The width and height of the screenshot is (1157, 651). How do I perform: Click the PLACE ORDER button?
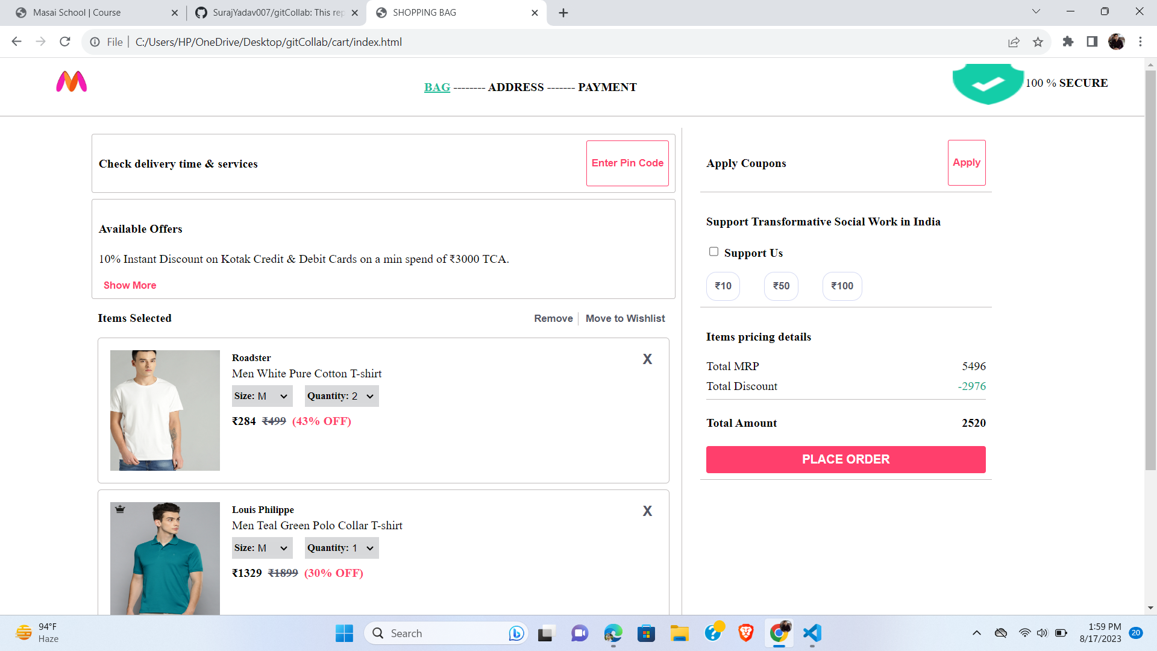point(845,459)
